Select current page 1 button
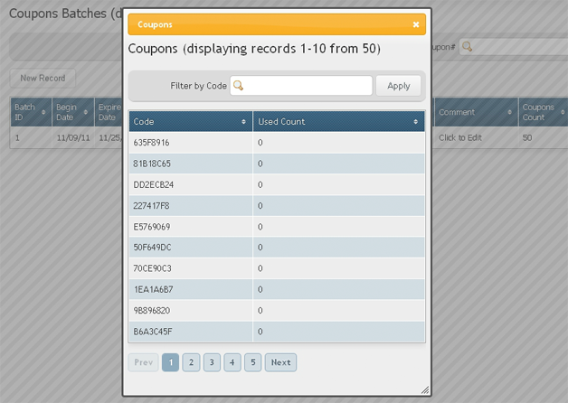 click(170, 362)
